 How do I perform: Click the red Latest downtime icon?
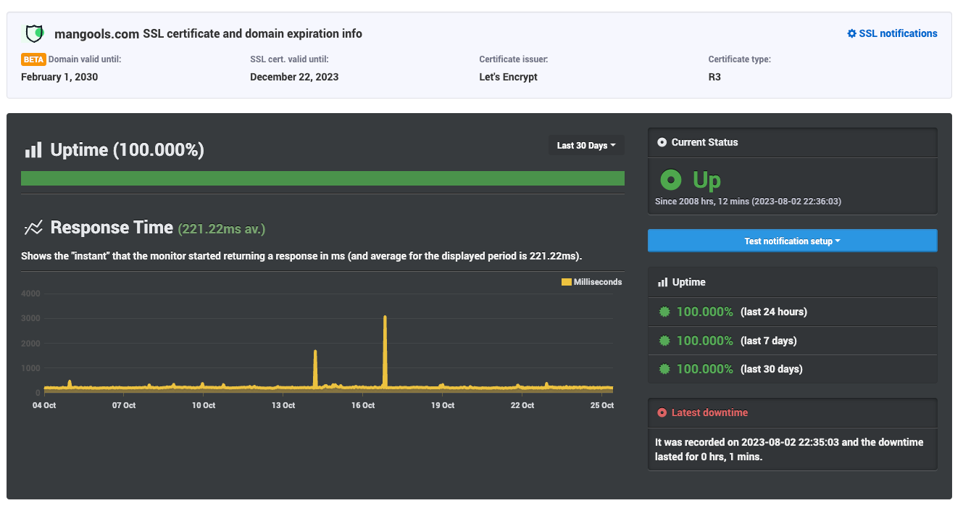[x=662, y=412]
